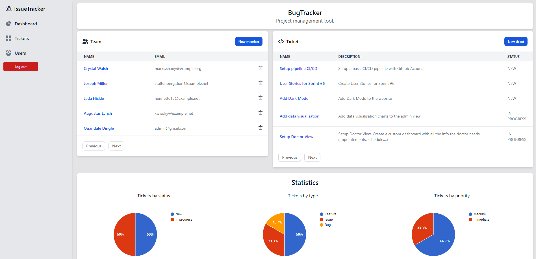
Task: Click the Tickets by priority pie chart
Action: coord(433,234)
